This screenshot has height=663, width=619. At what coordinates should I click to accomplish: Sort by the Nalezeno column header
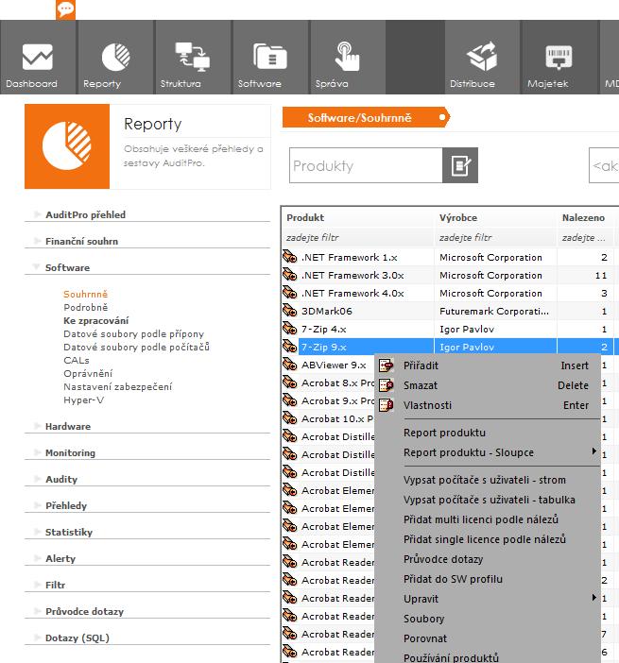pyautogui.click(x=583, y=217)
